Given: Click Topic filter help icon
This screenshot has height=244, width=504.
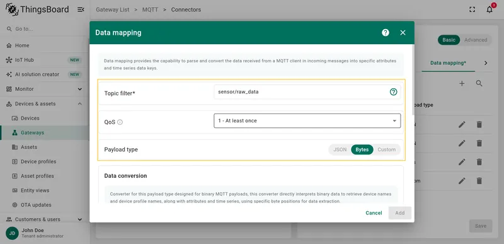Looking at the screenshot, I should coord(393,92).
